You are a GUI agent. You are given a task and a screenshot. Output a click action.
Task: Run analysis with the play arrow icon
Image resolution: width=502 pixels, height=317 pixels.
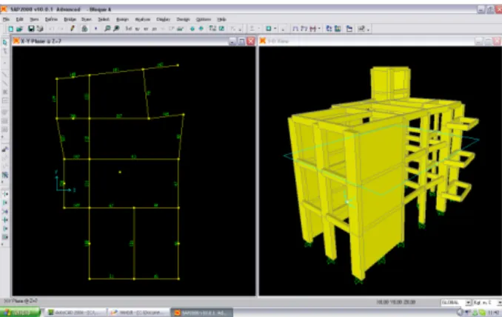click(x=96, y=29)
